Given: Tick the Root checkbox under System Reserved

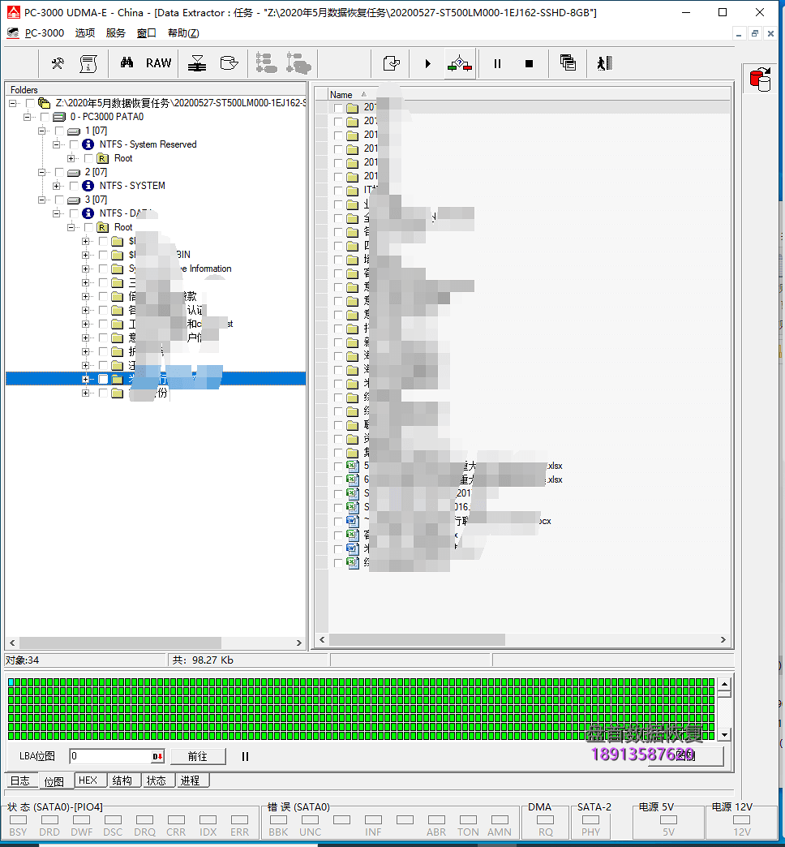Looking at the screenshot, I should pyautogui.click(x=88, y=158).
